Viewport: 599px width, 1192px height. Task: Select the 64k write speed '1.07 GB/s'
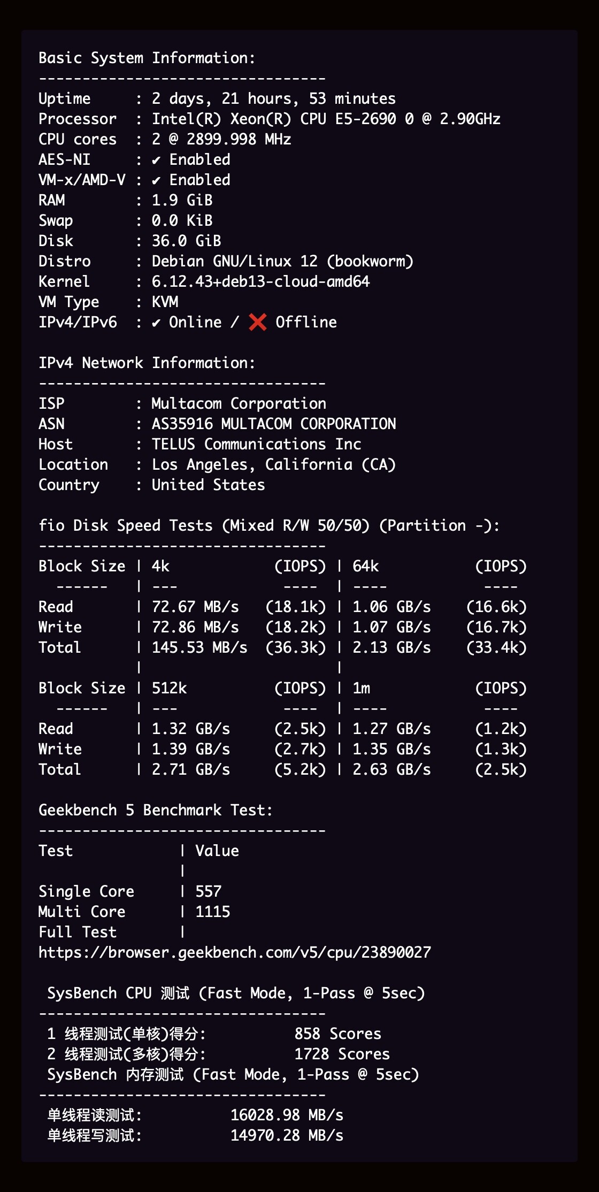point(391,627)
